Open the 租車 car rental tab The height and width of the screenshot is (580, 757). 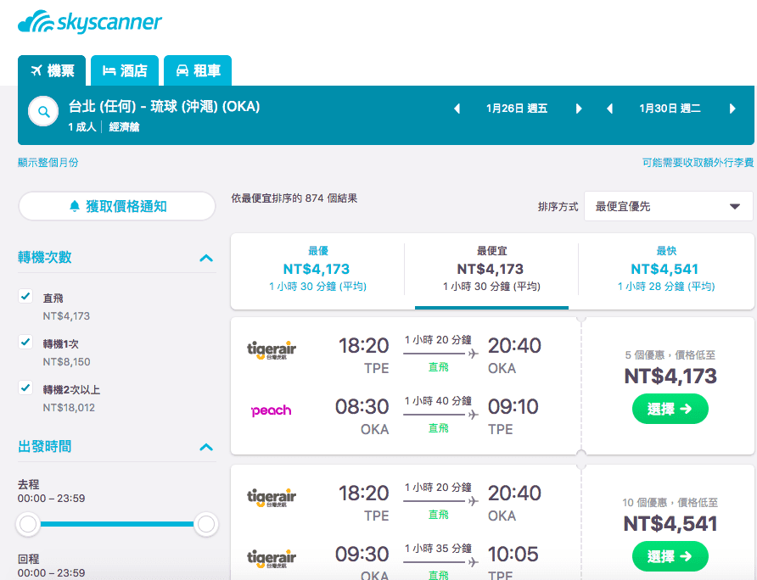(198, 70)
